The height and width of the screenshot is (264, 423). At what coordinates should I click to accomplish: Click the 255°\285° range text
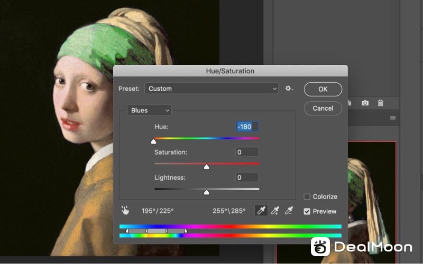[229, 211]
